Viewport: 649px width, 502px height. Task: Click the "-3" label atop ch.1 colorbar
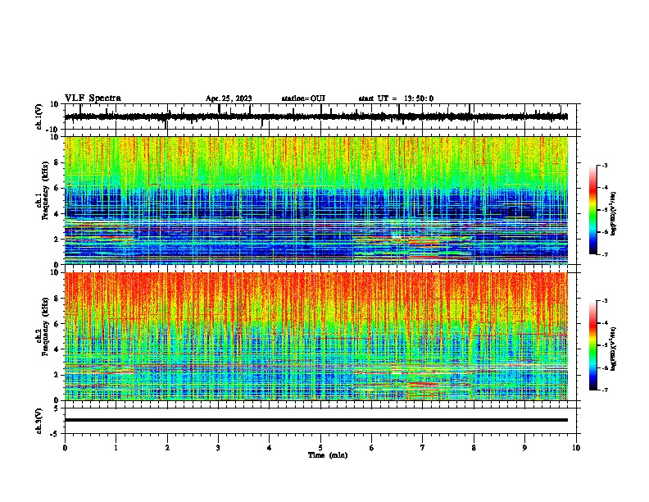(605, 165)
